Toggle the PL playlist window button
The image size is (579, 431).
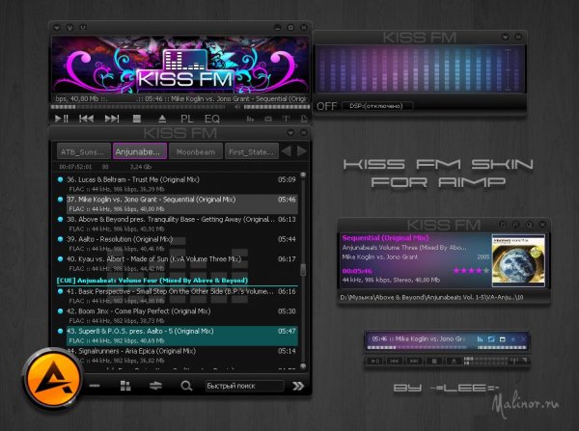[x=186, y=119]
